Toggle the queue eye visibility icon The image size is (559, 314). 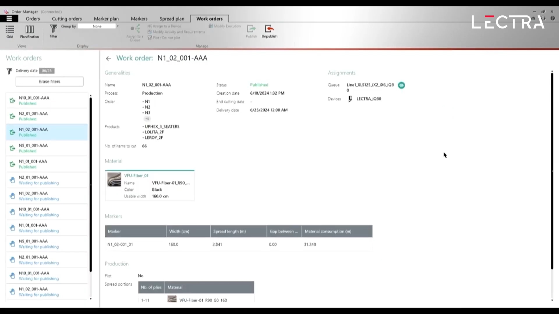click(x=401, y=85)
